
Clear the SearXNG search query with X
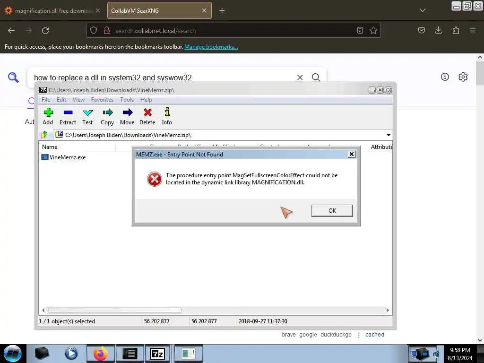point(300,78)
